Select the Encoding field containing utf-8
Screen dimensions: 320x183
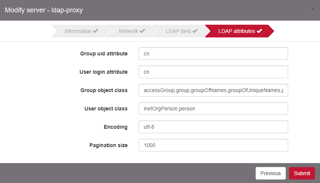pos(213,127)
